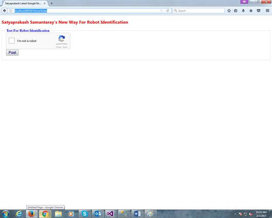Open the Downloads arrow icon
Screen dimensions: 272x218
pos(243,11)
